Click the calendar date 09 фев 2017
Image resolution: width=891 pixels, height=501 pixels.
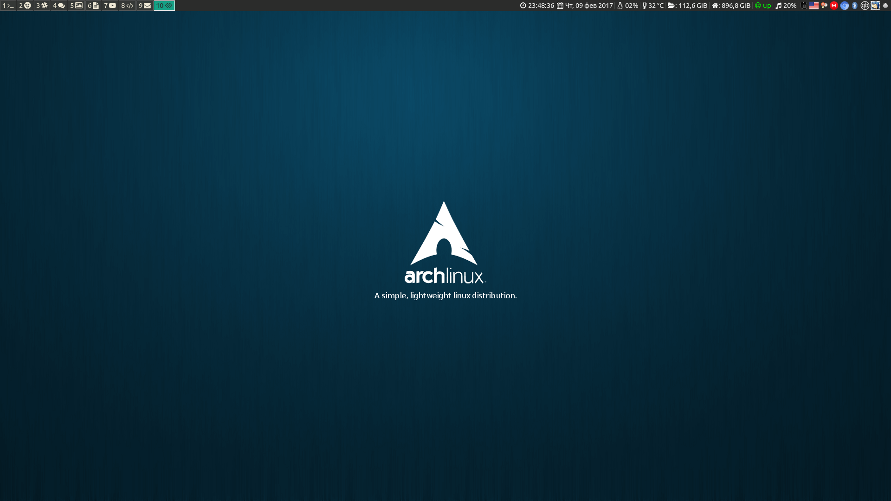(x=585, y=6)
